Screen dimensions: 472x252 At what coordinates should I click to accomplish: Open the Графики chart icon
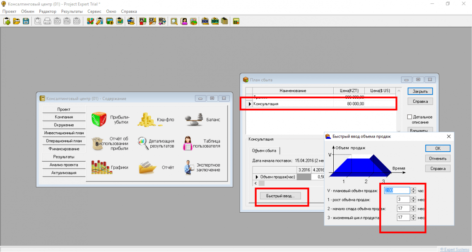[99, 167]
